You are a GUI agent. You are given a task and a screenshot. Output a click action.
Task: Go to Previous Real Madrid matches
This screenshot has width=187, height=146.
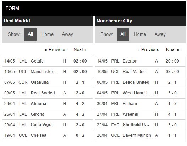click(x=56, y=49)
